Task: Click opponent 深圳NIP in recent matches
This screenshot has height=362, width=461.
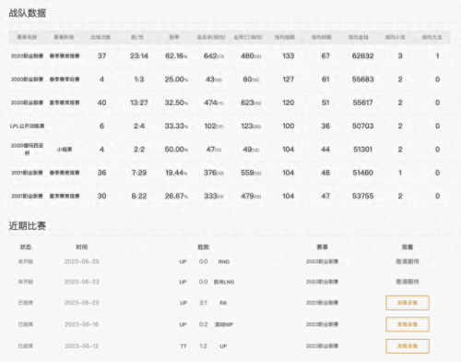Action: coord(224,324)
